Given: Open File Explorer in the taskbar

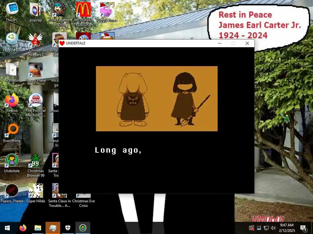Looking at the screenshot, I should (38, 228).
